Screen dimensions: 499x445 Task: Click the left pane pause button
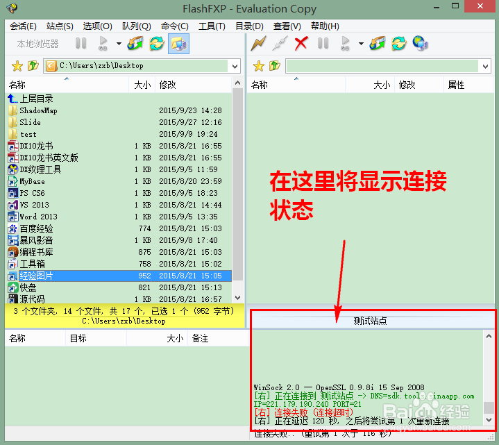(81, 43)
